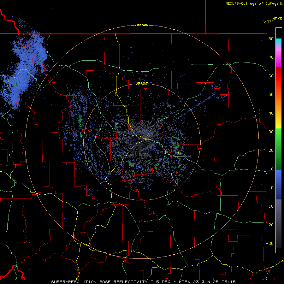
Task: Click the [dBZ] unit label
Action: tap(268, 22)
